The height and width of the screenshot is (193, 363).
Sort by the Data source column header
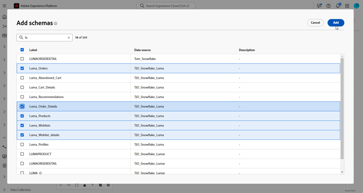click(142, 50)
